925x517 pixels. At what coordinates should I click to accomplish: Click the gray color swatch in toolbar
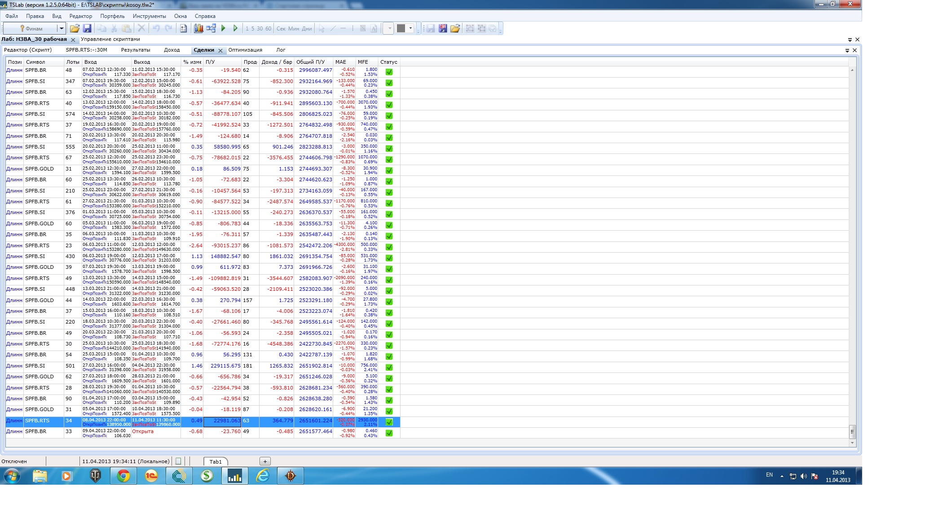401,28
